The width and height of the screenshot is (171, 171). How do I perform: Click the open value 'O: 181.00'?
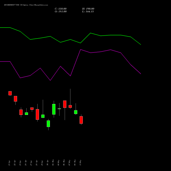61,12
